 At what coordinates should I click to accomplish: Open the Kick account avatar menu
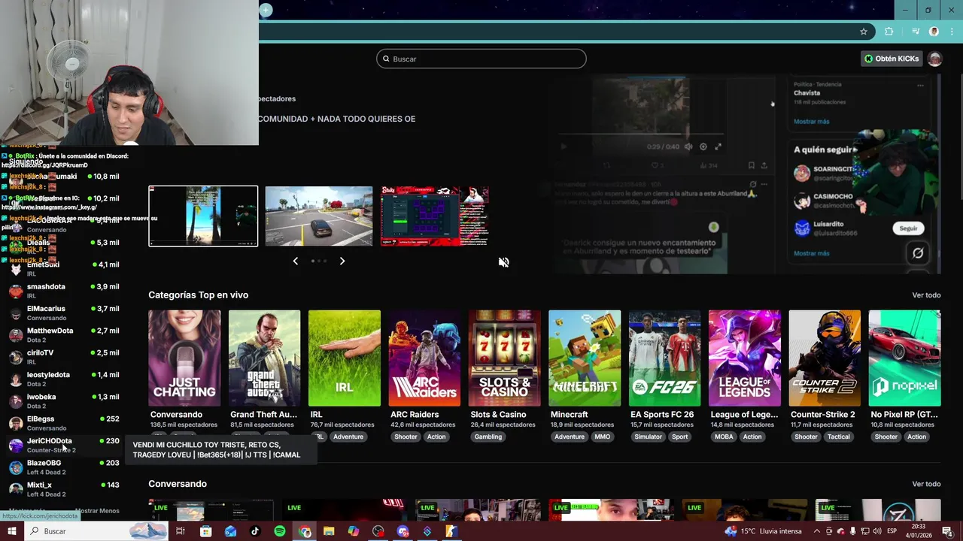[x=934, y=59]
